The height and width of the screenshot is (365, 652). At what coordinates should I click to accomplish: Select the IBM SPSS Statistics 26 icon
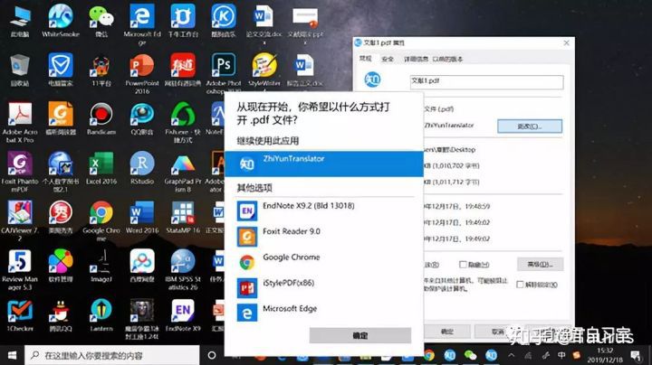click(x=183, y=269)
